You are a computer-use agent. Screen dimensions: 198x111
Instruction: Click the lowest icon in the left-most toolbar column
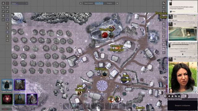[3, 20]
